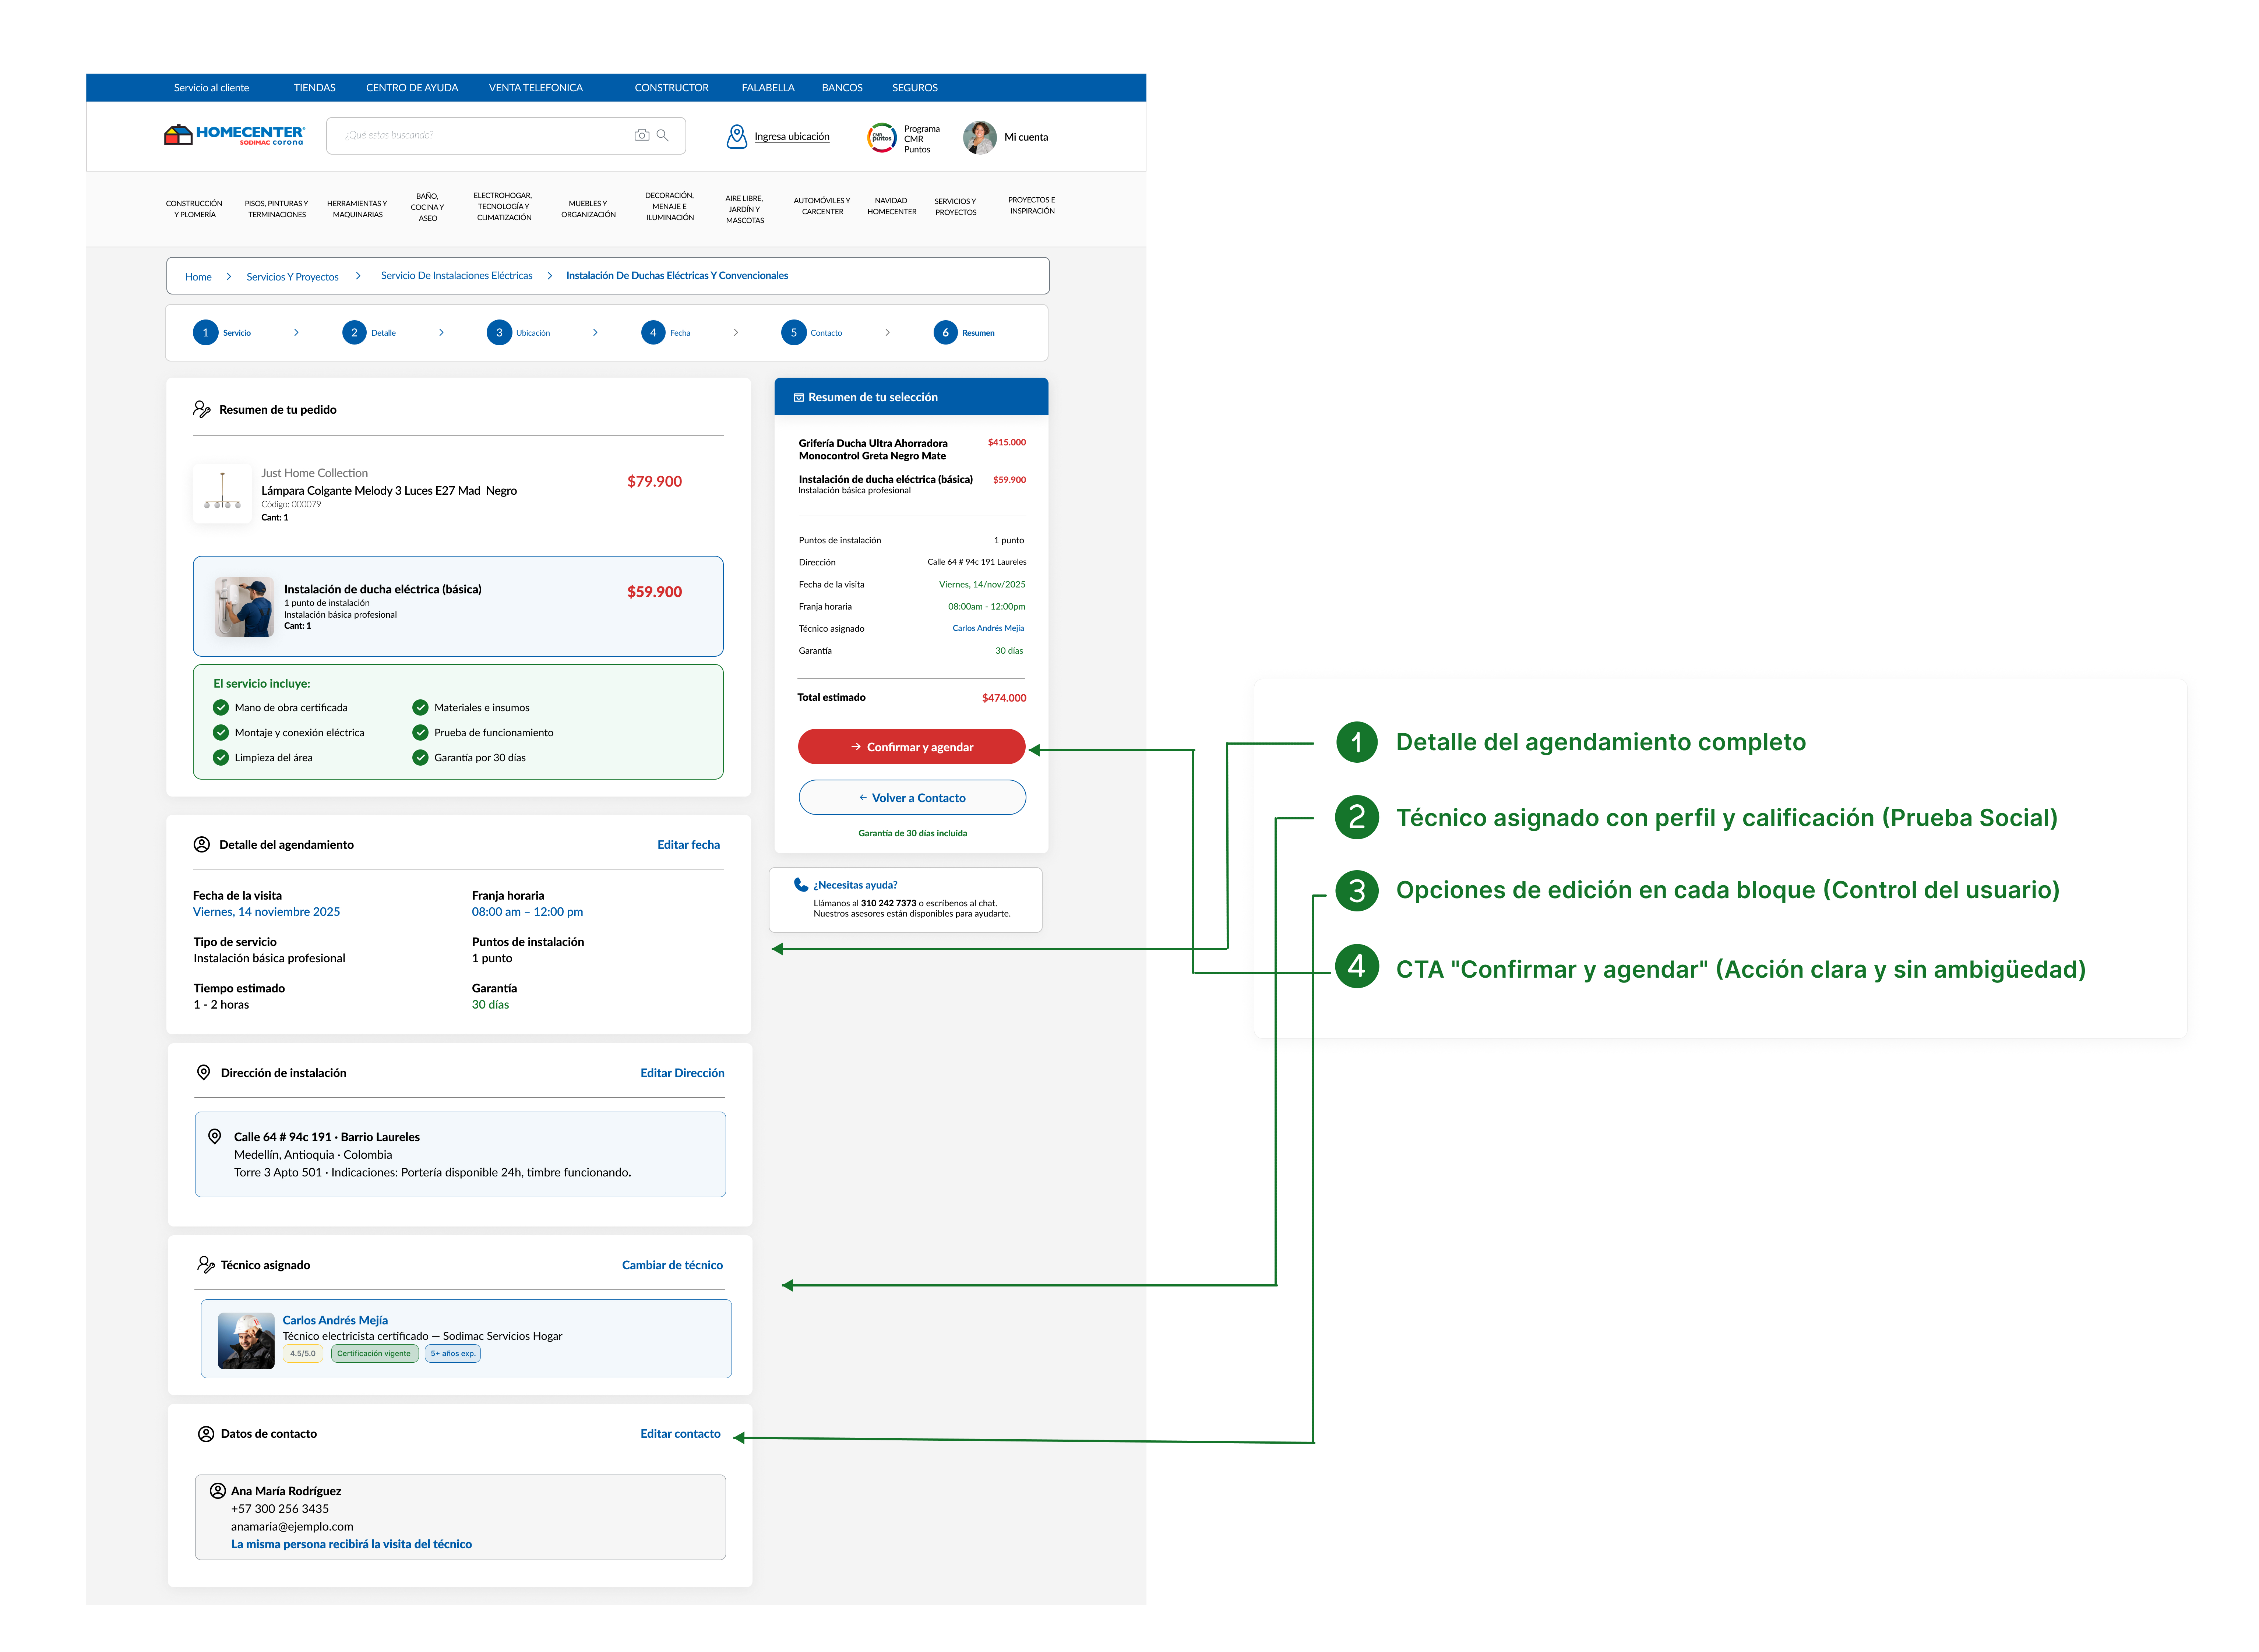
Task: Click step 1 Servicio circle
Action: [x=205, y=332]
